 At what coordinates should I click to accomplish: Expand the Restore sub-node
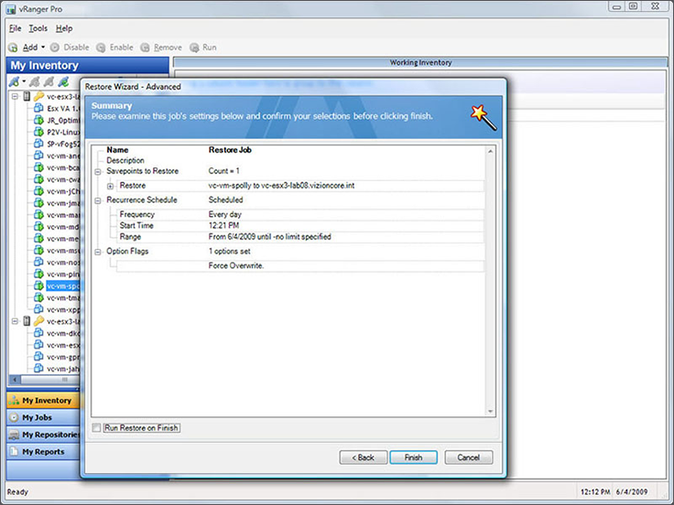(x=111, y=186)
